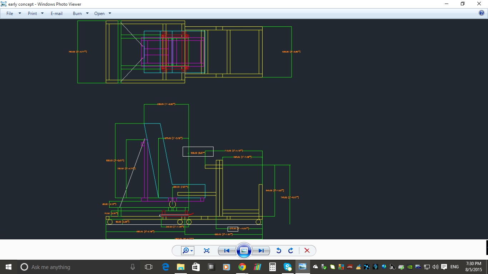Toggle Task View on the taskbar
The image size is (488, 274).
coord(149,267)
